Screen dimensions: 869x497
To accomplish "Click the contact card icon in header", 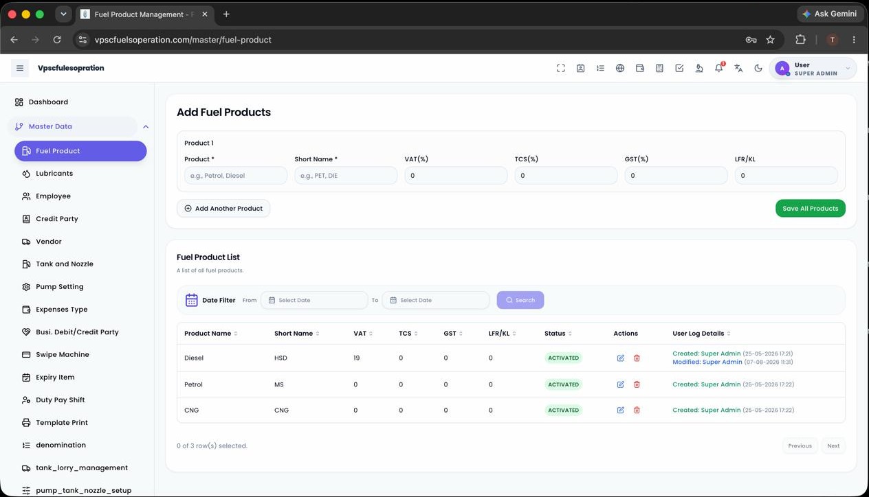I will point(581,68).
